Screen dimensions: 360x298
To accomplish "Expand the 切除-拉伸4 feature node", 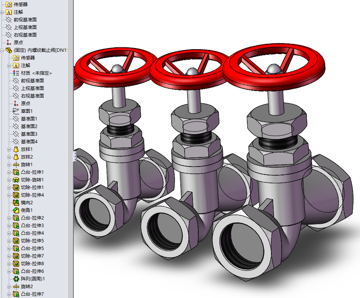I will click(9, 195).
